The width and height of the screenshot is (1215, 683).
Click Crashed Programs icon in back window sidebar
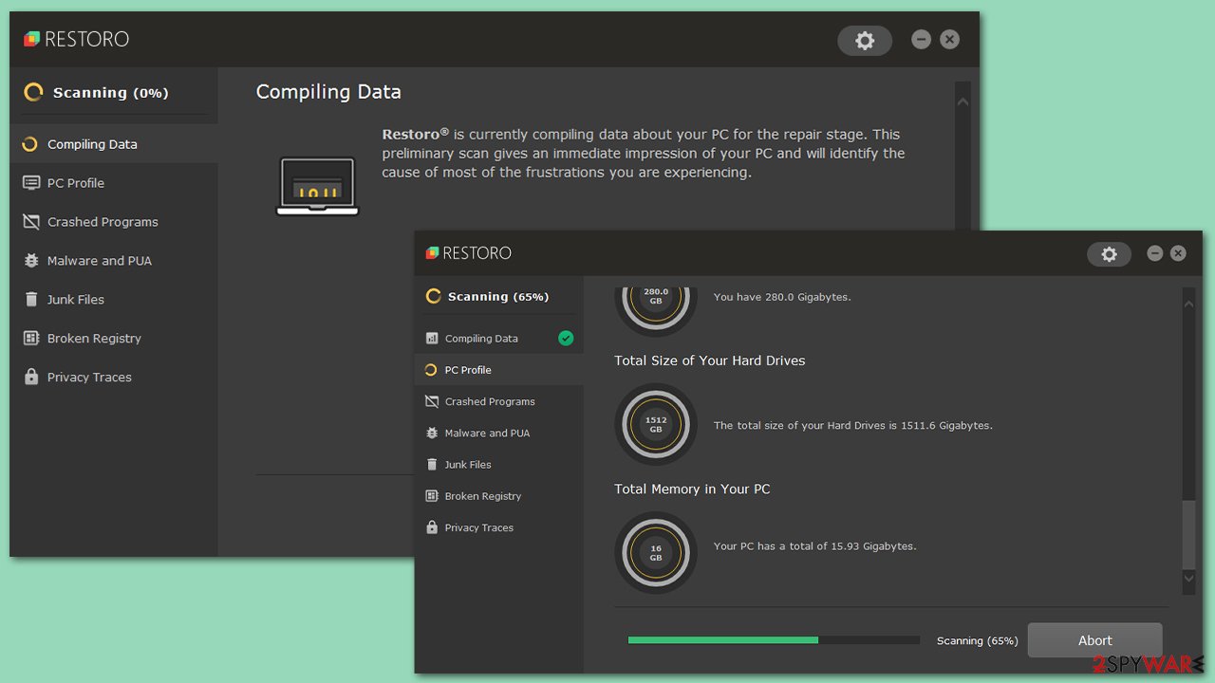point(30,222)
